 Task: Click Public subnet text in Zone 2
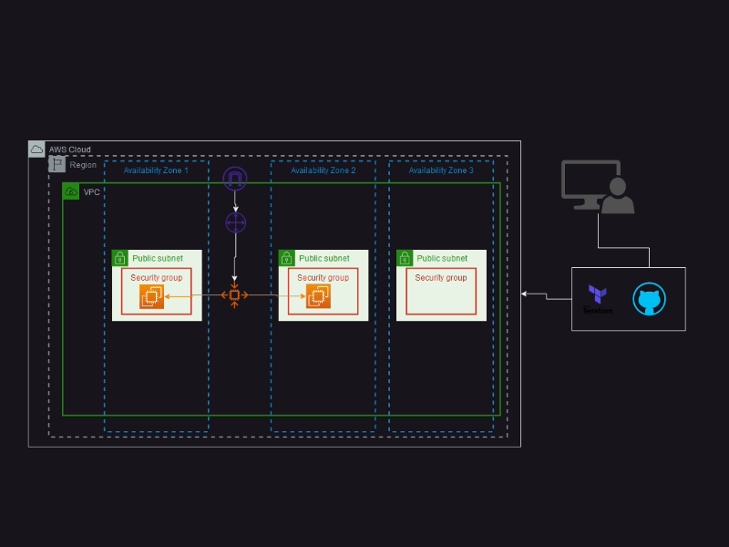click(324, 258)
